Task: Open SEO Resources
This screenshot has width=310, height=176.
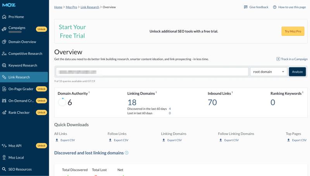Action: pos(20,169)
